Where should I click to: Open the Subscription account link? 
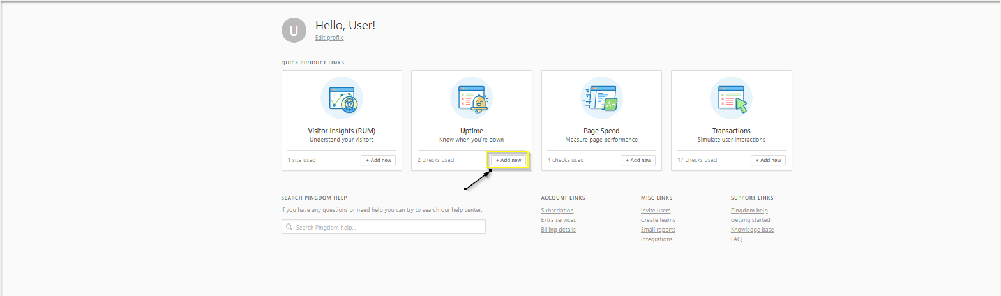[557, 211]
